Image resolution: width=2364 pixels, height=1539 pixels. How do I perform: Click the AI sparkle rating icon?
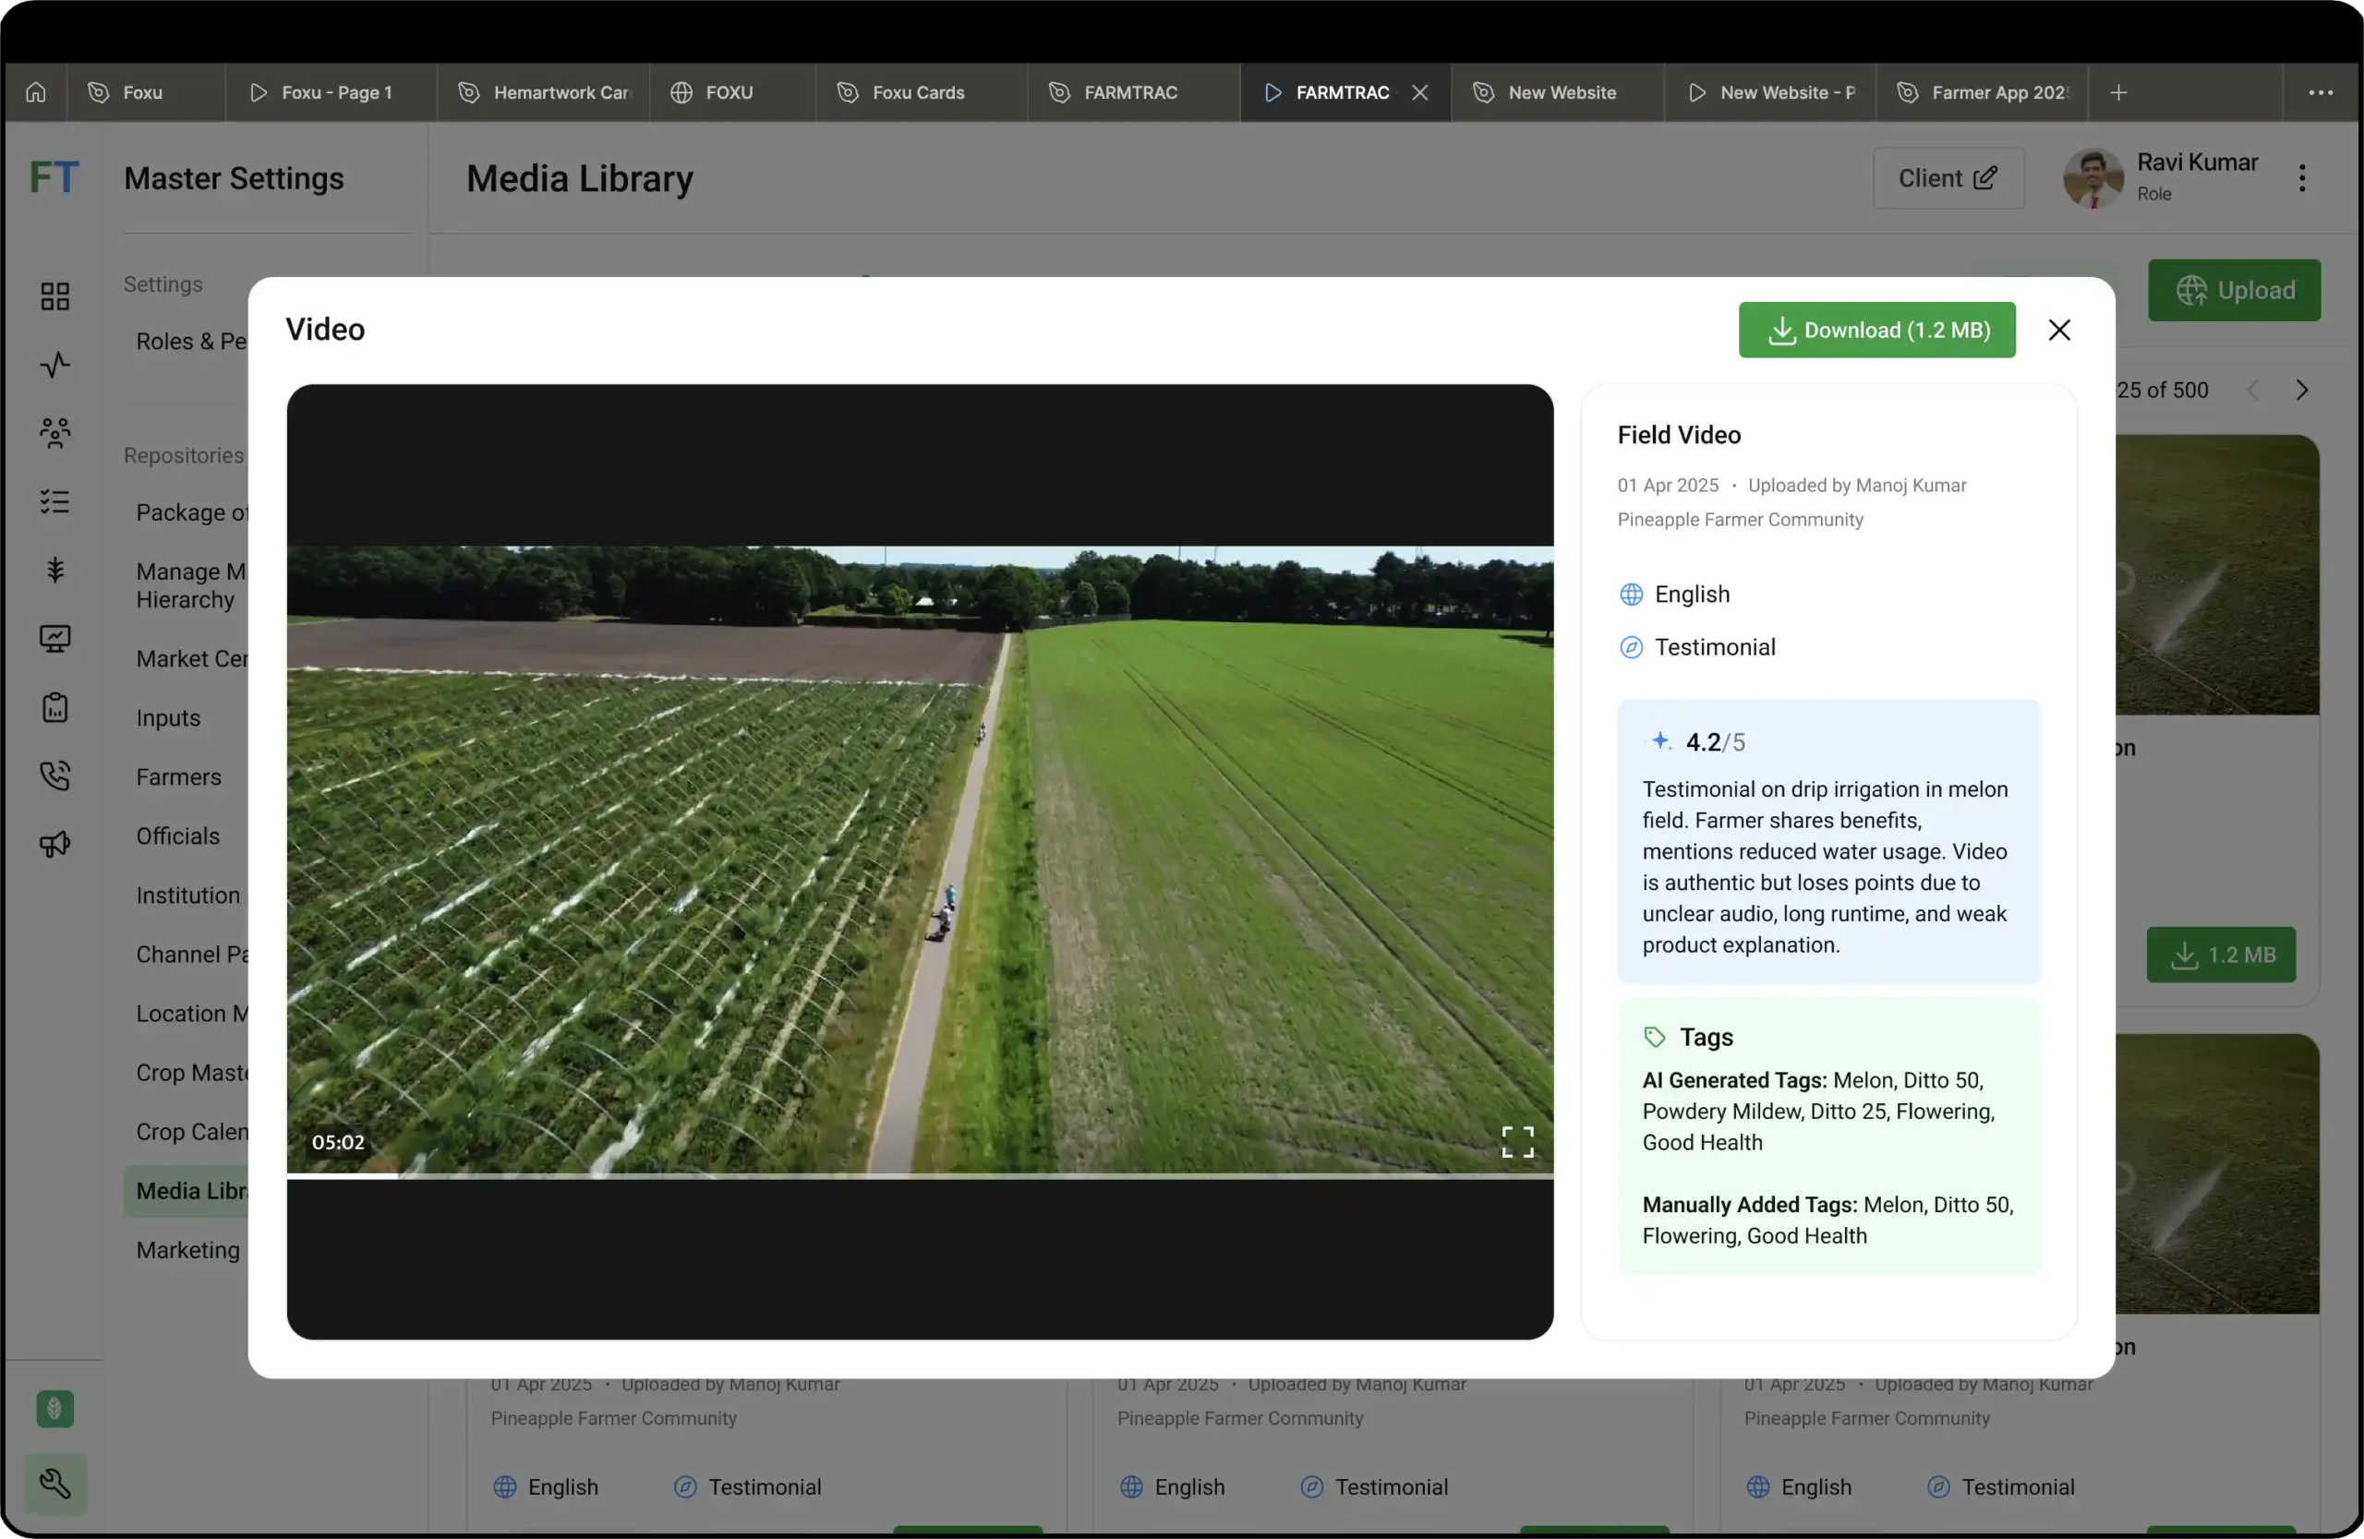pyautogui.click(x=1659, y=740)
